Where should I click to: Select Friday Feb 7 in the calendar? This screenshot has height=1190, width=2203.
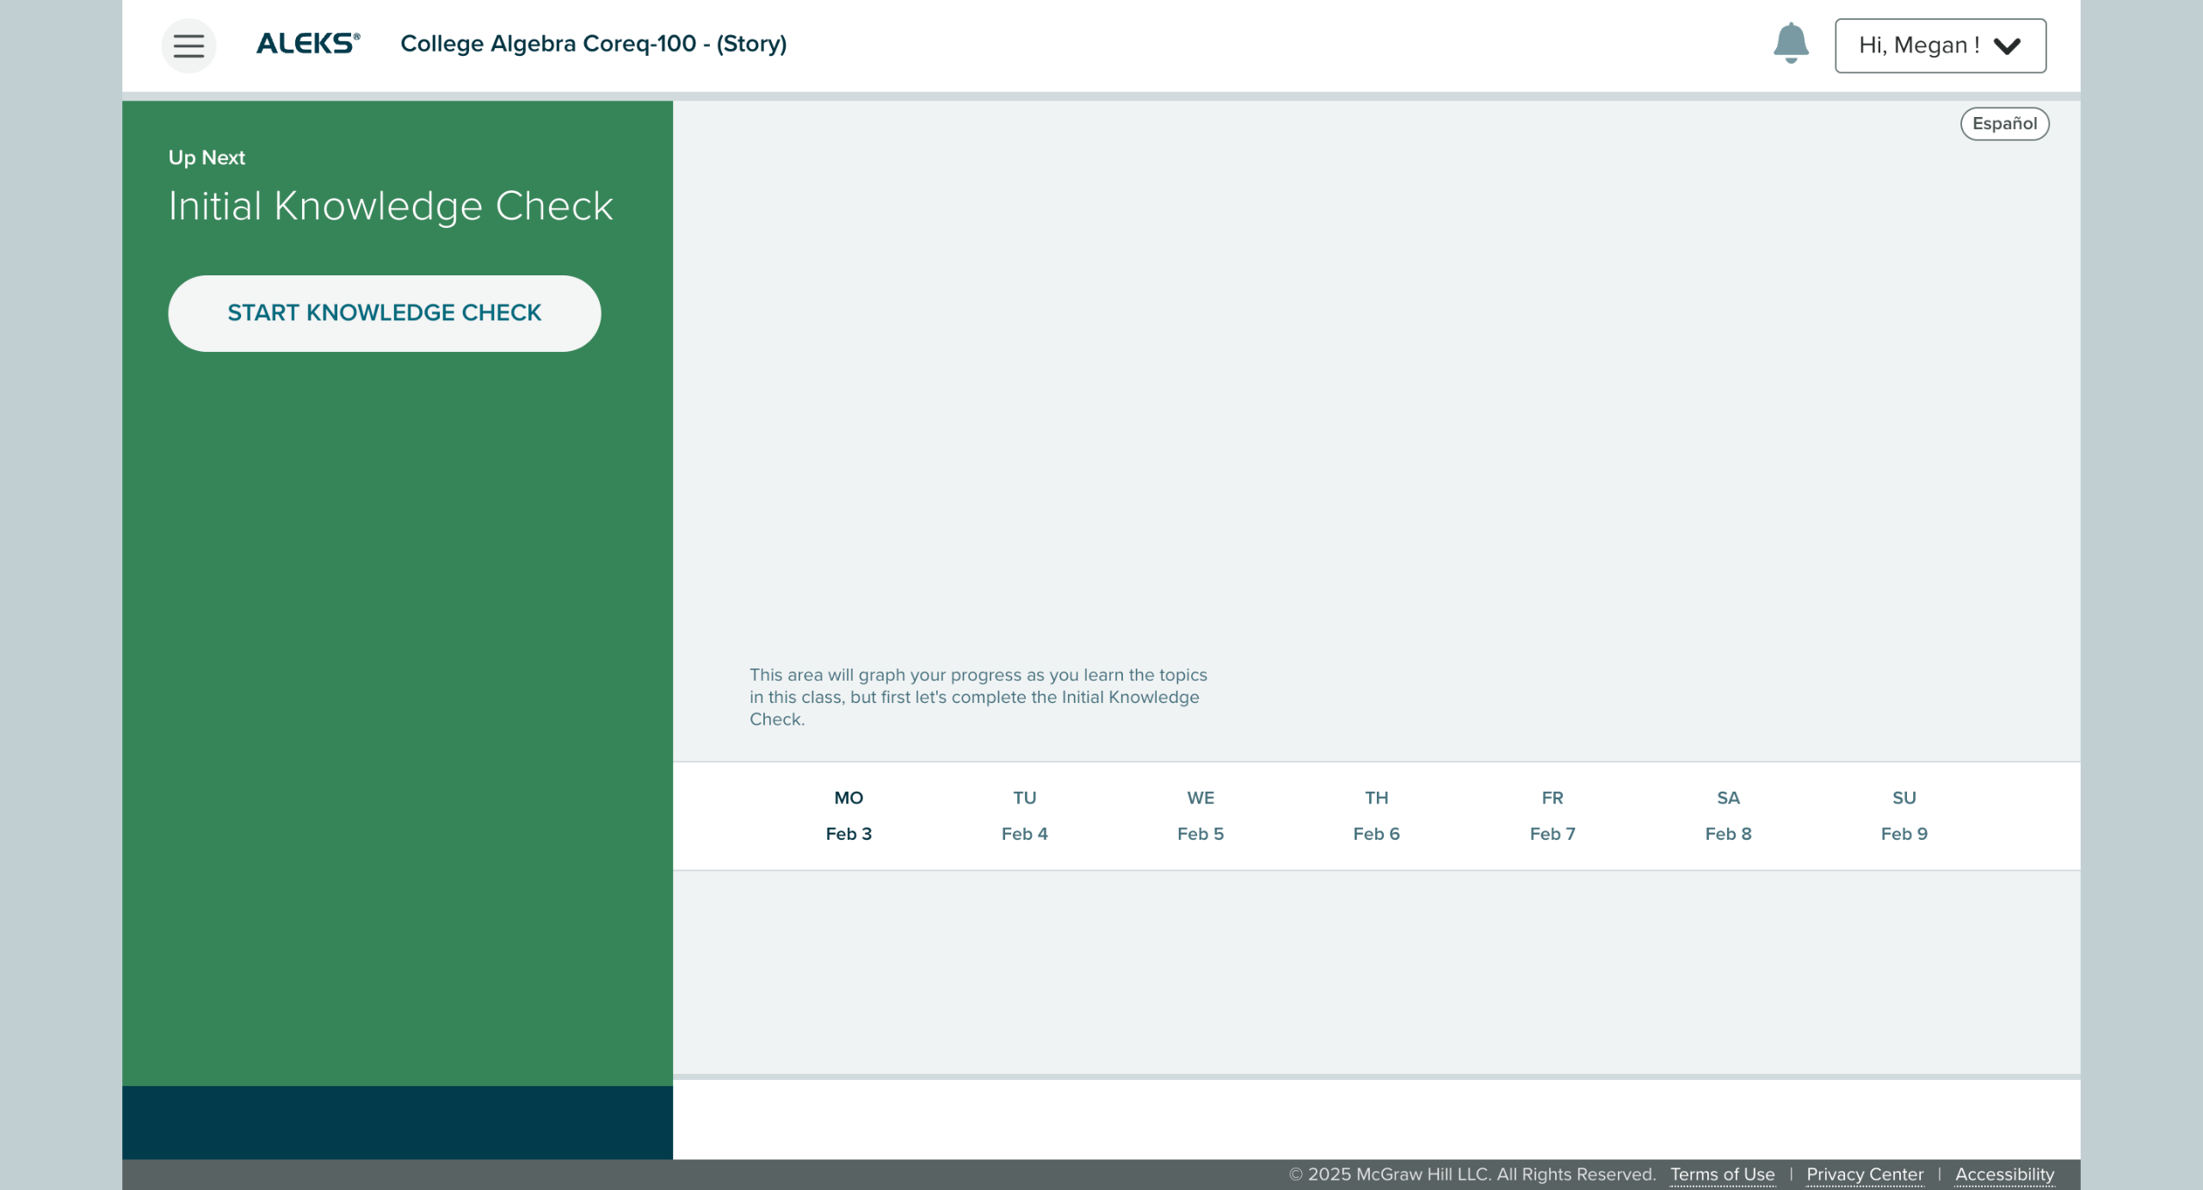(x=1552, y=816)
